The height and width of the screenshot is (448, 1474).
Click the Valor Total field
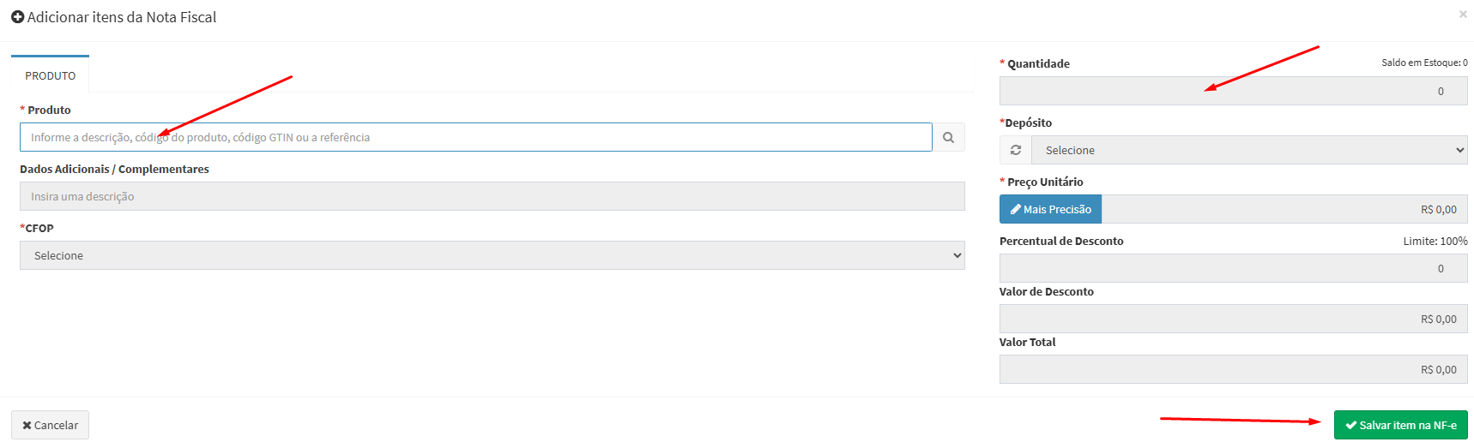coord(1233,369)
